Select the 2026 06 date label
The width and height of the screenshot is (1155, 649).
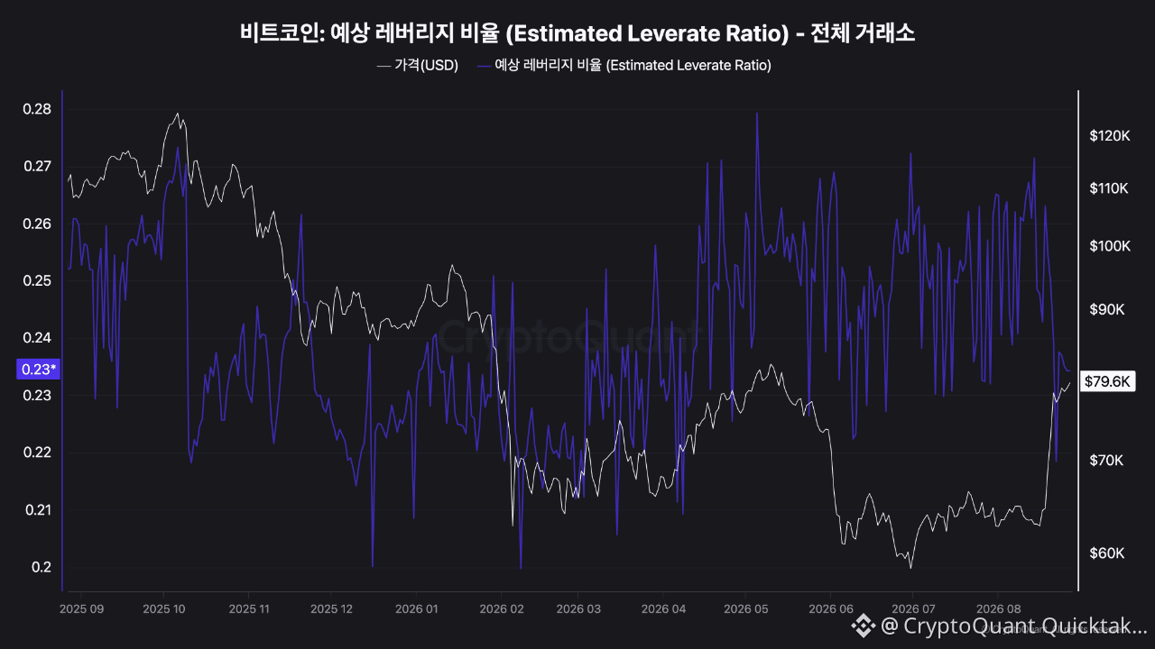pos(830,609)
